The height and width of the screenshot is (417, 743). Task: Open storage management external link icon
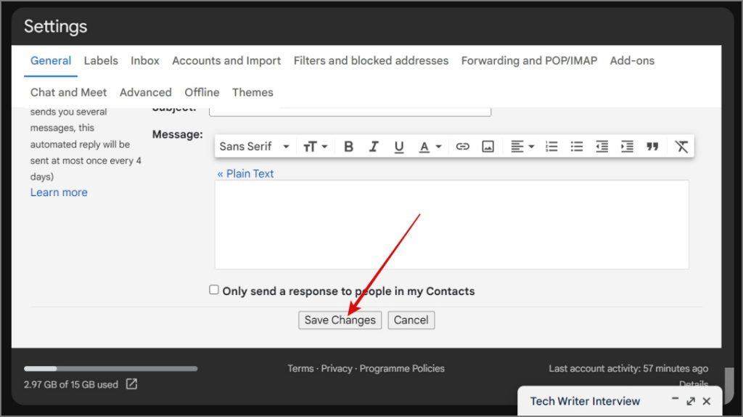coord(132,384)
